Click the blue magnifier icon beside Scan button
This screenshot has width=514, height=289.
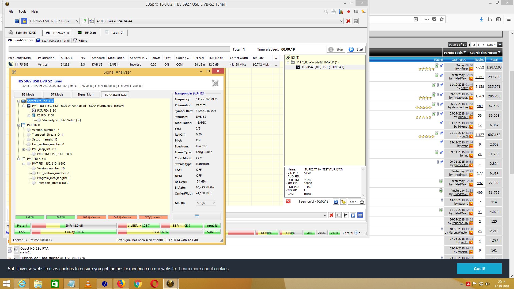[x=336, y=202]
